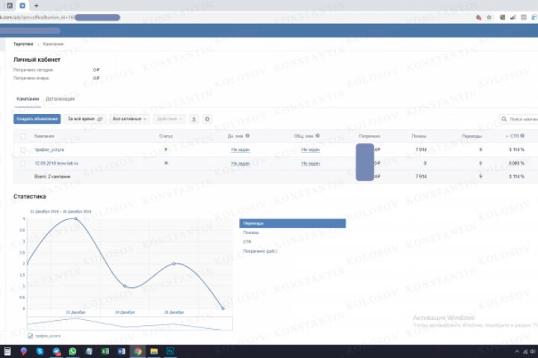The width and height of the screenshot is (538, 358).
Task: Toggle трафик_услуги checkbox under the chart
Action: point(30,336)
